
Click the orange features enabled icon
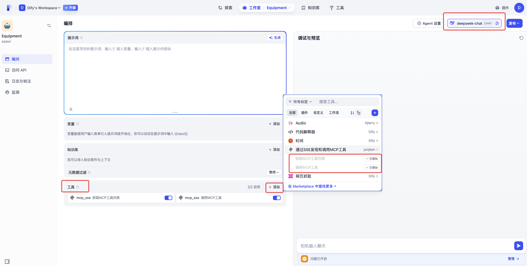305,259
